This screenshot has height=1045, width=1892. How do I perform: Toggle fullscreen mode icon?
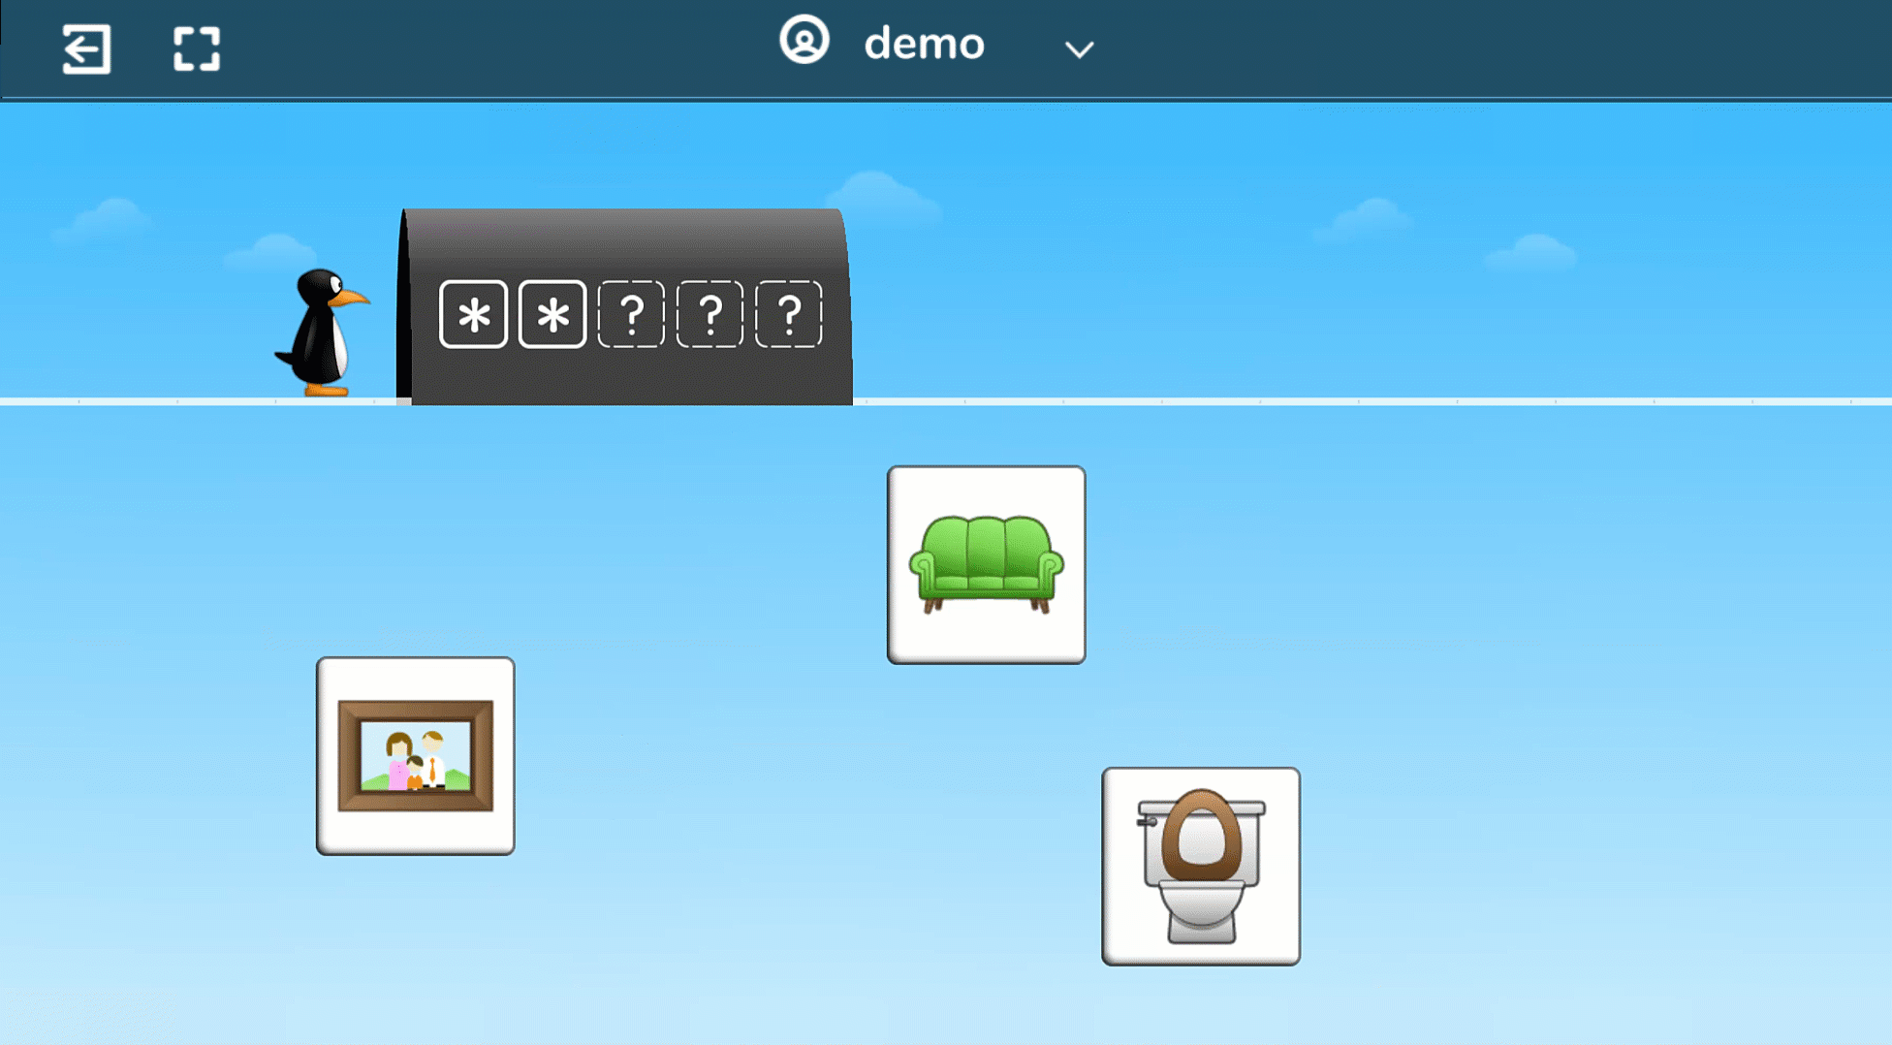click(197, 48)
